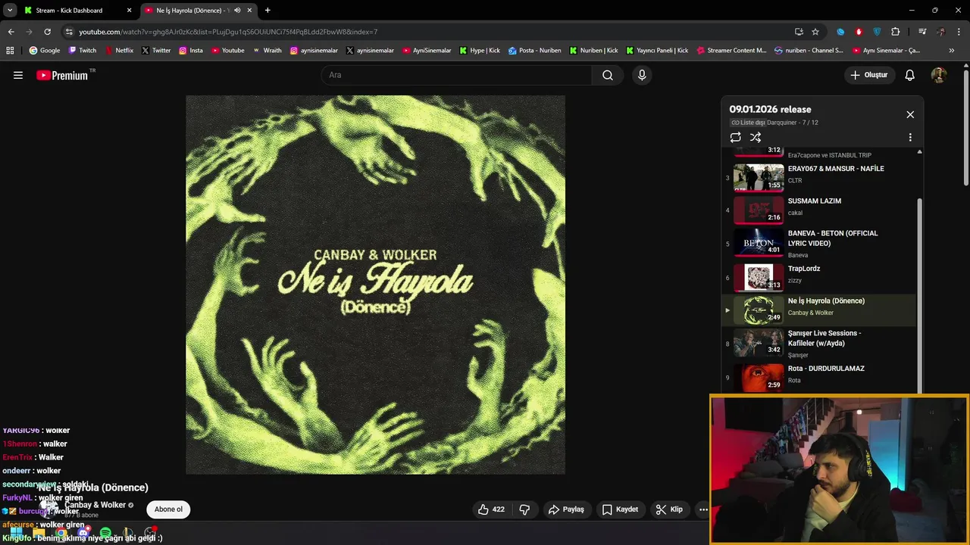The image size is (970, 545).
Task: Open Darqquiner playlist owner link
Action: [783, 123]
